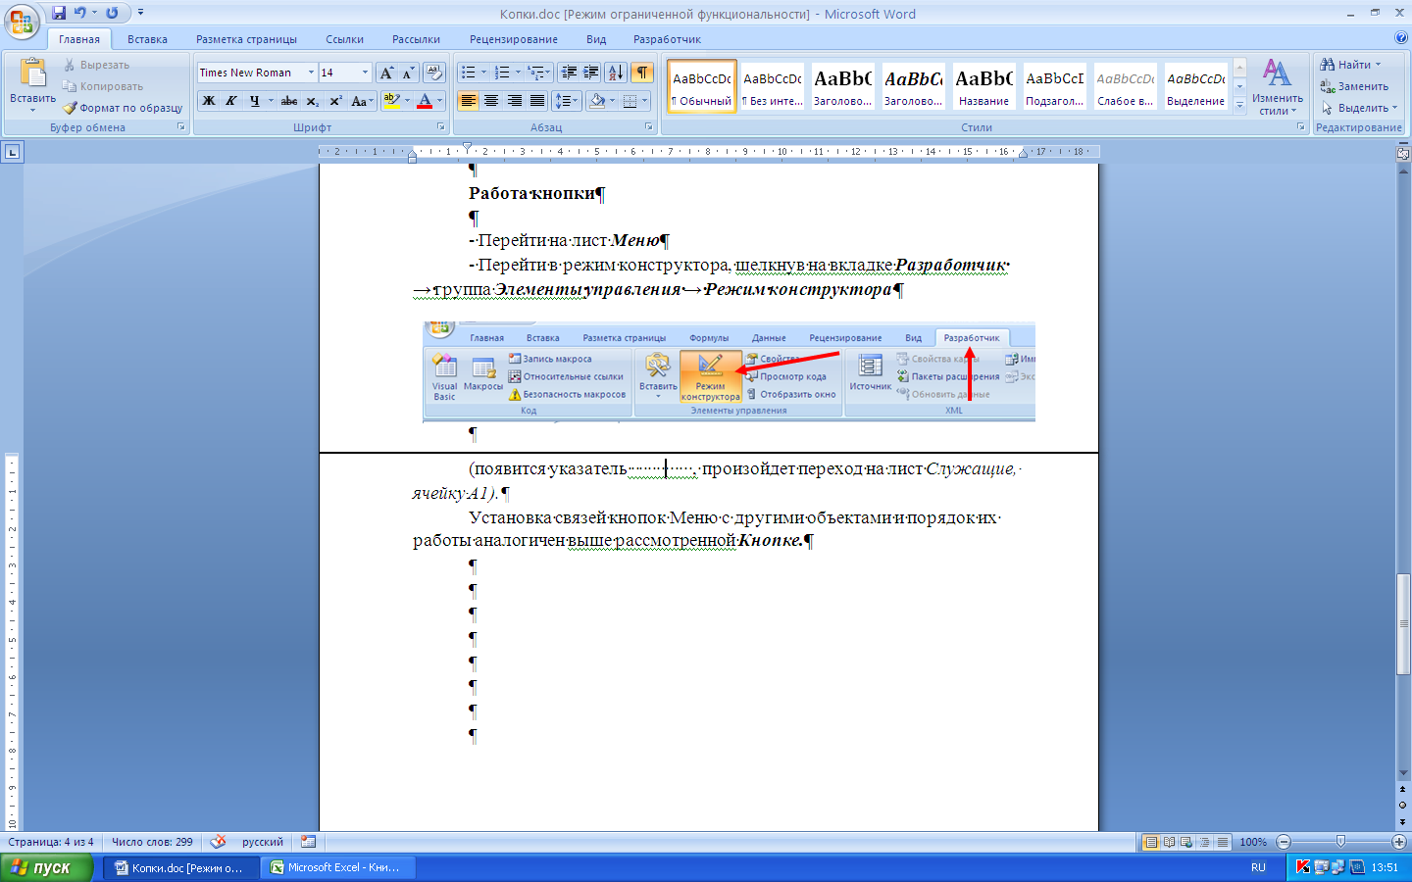Click the пуск Start button
The width and height of the screenshot is (1412, 882).
click(47, 867)
